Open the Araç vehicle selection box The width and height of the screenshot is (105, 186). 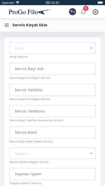pyautogui.click(x=52, y=48)
